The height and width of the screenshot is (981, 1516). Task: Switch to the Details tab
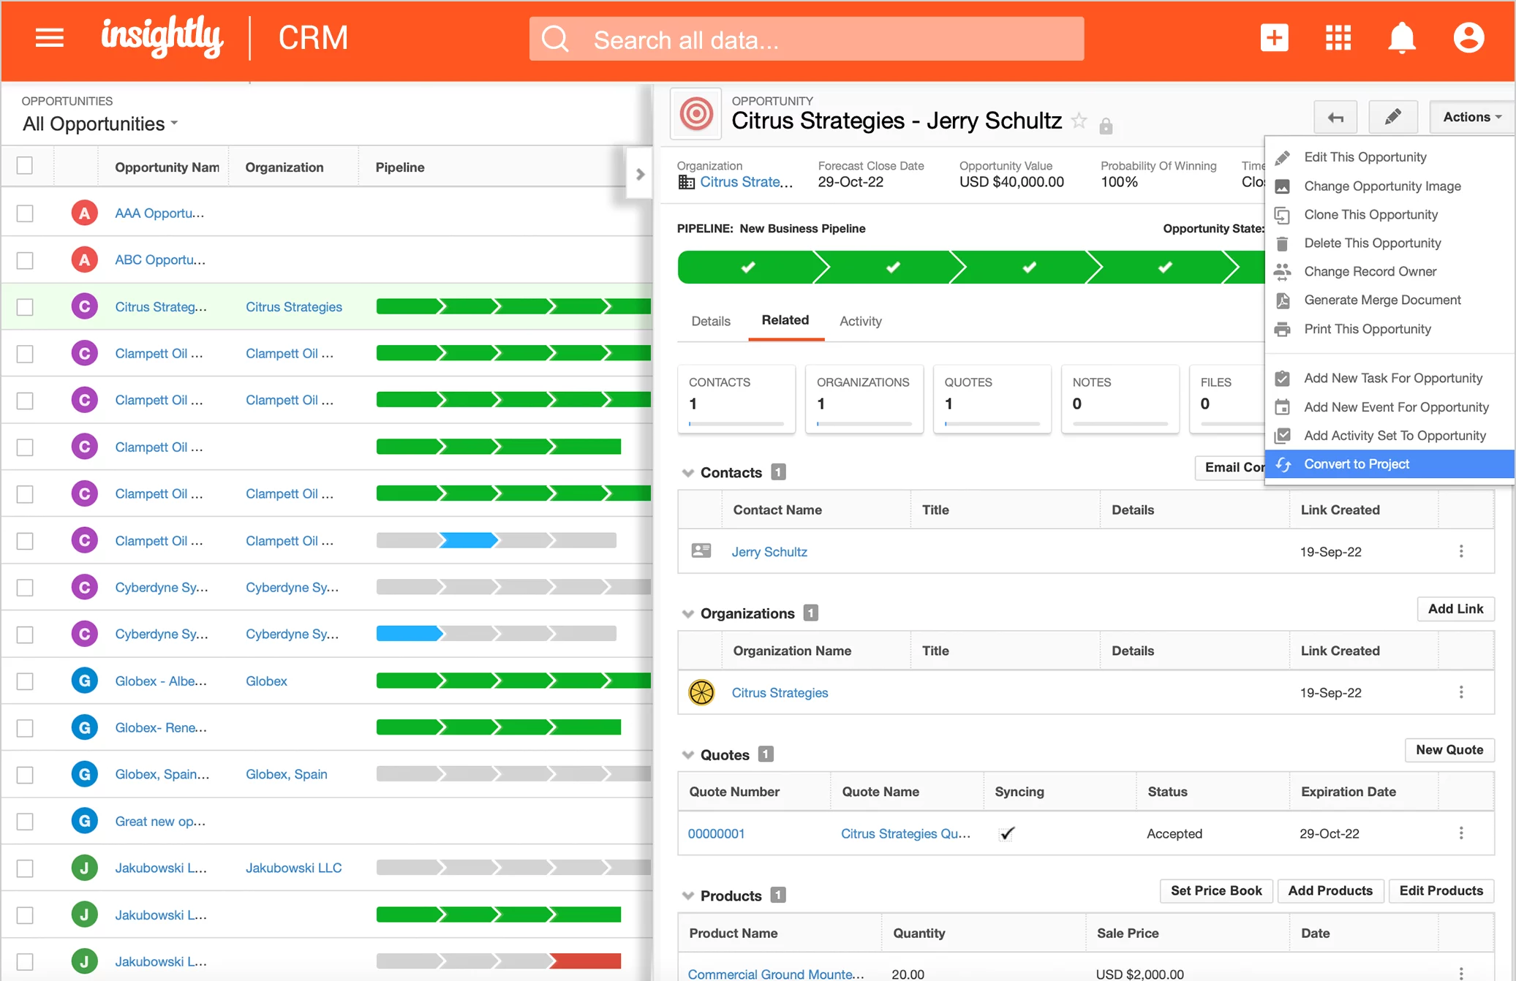(712, 322)
